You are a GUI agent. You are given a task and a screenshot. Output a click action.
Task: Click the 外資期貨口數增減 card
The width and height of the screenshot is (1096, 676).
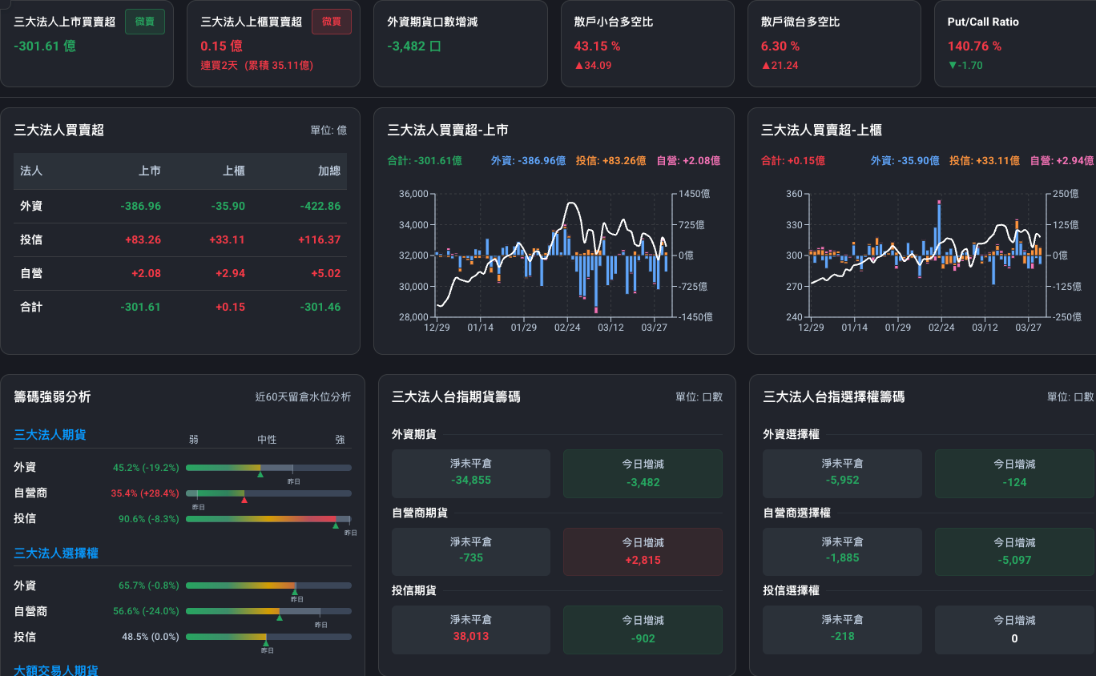tap(461, 43)
